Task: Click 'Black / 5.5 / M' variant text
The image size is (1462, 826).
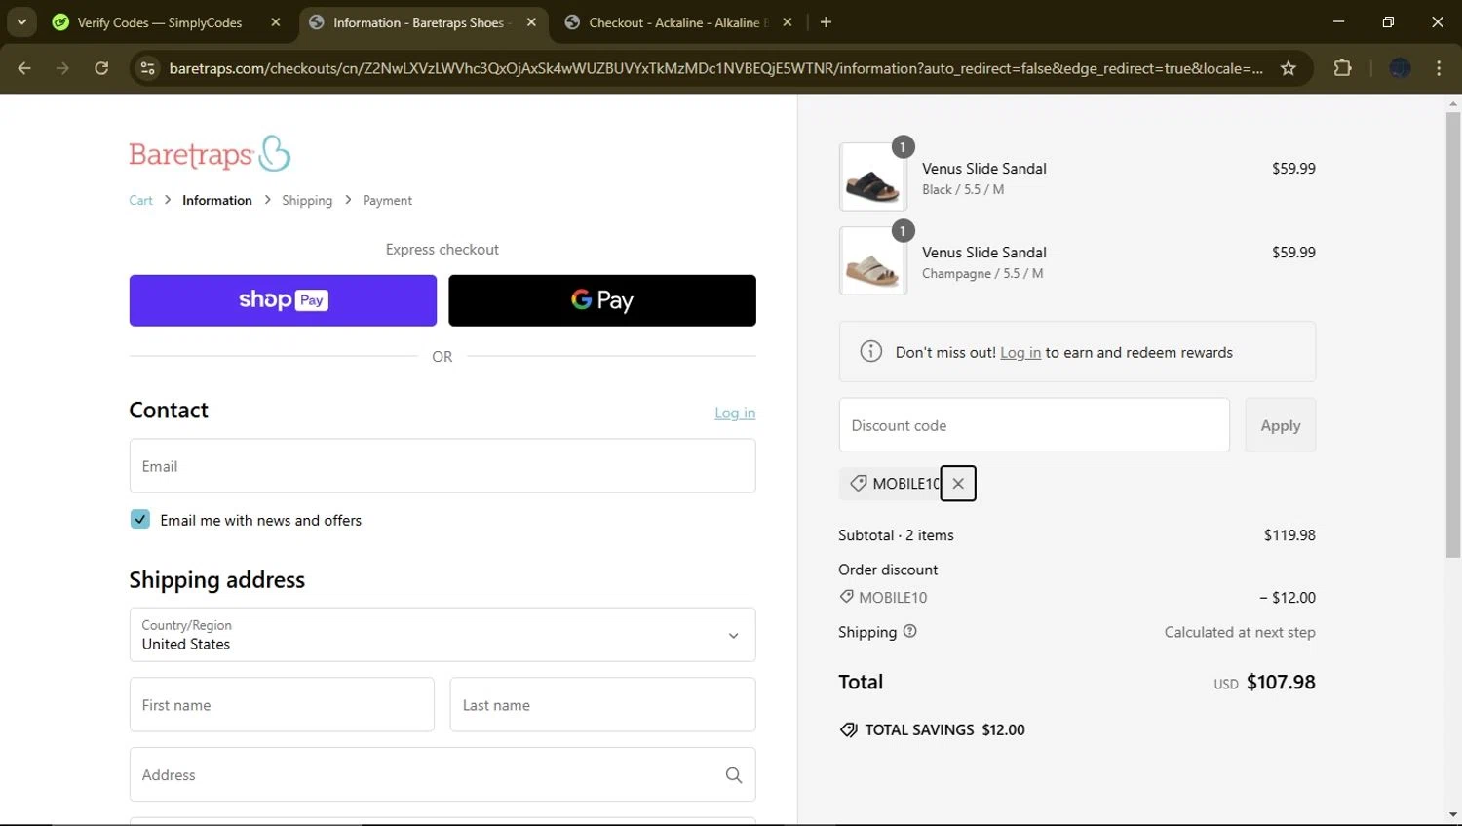Action: click(963, 189)
